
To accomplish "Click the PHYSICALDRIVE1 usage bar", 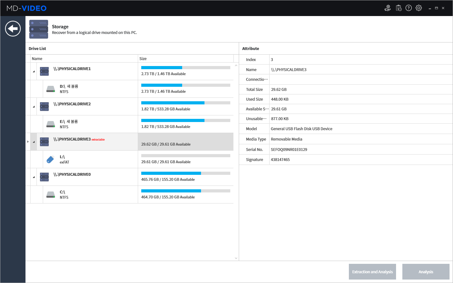I will pyautogui.click(x=186, y=68).
